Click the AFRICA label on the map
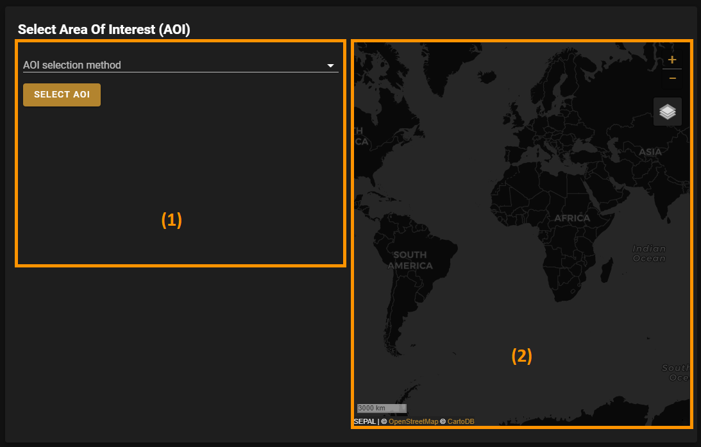 (x=571, y=218)
